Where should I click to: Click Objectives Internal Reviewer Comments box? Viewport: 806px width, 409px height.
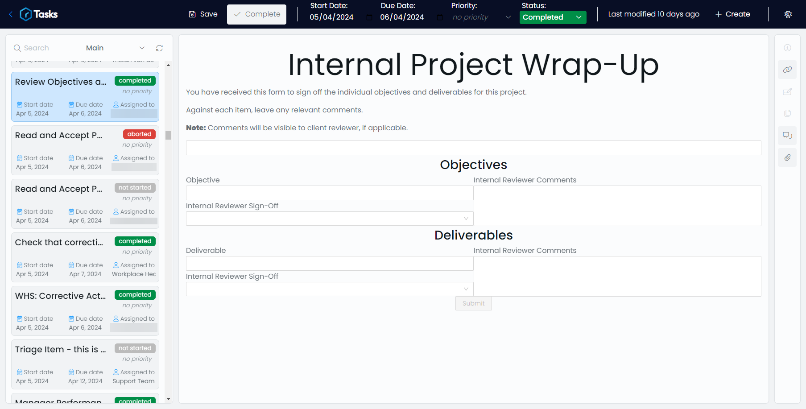click(x=617, y=206)
